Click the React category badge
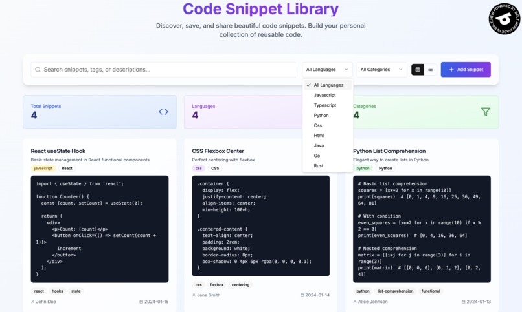Screen dimensions: 522x312 point(67,169)
